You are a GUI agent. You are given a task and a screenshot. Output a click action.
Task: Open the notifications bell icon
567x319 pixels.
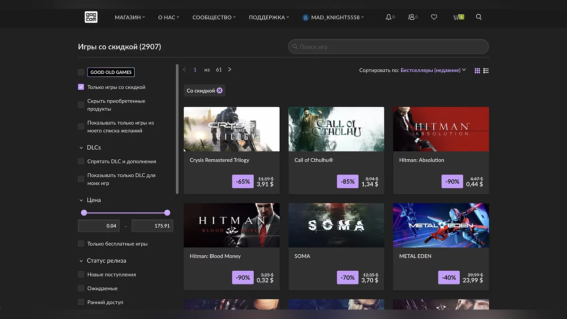[x=389, y=17]
